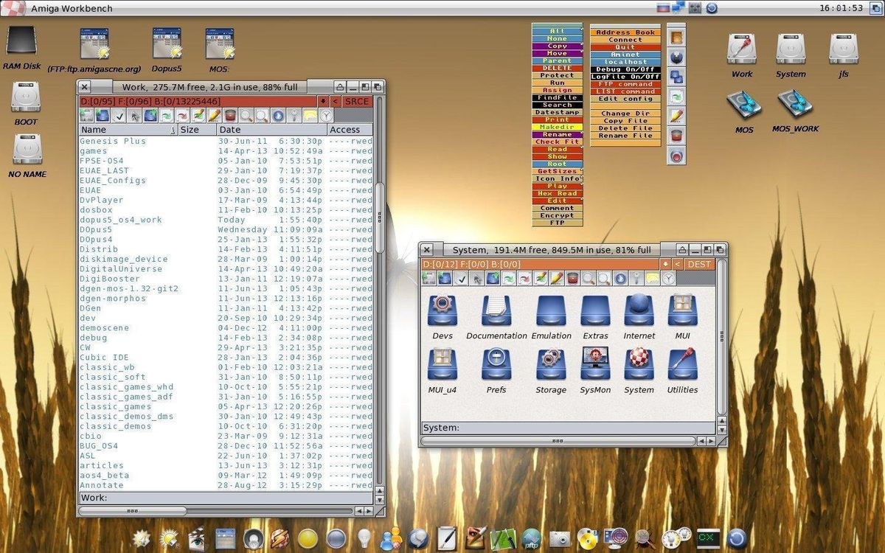Select the checkmark selection icon in the Work toolbar

coord(120,115)
